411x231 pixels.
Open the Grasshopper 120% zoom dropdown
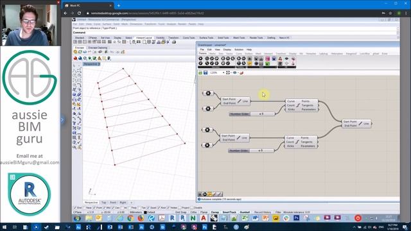tap(223, 73)
